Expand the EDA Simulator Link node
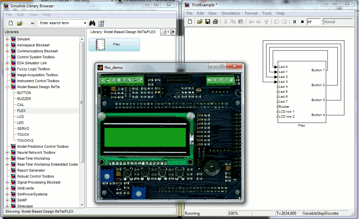 [7, 63]
